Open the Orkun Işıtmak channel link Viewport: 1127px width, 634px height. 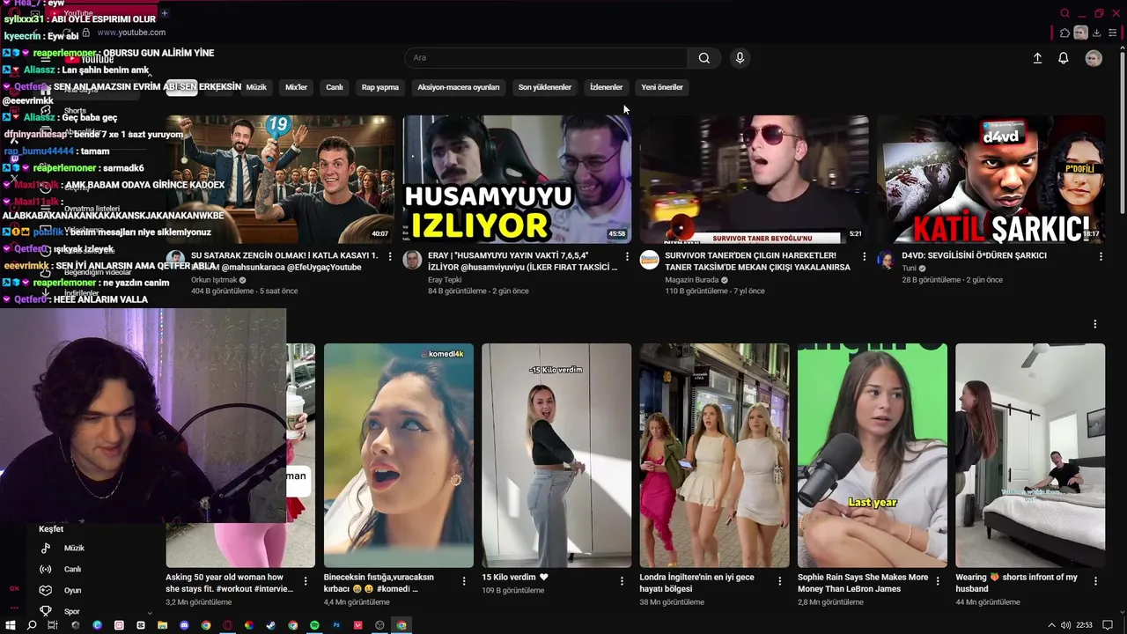tap(214, 280)
